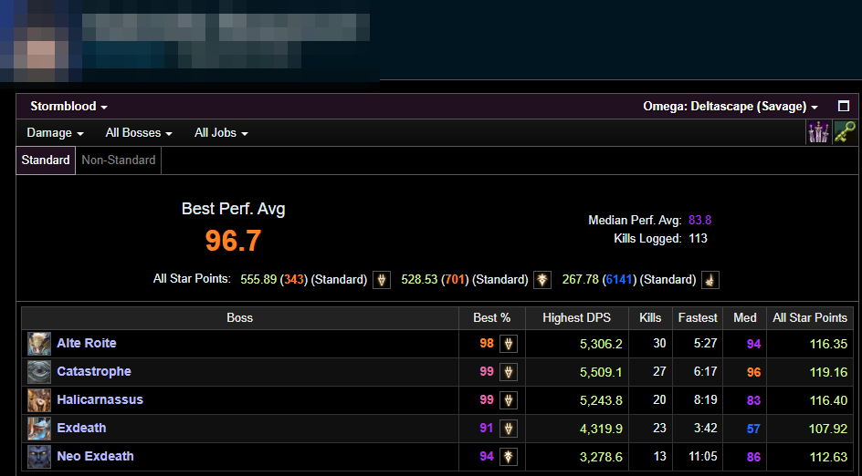The image size is (862, 476).
Task: Click All Star Points value 119.16
Action: click(828, 372)
